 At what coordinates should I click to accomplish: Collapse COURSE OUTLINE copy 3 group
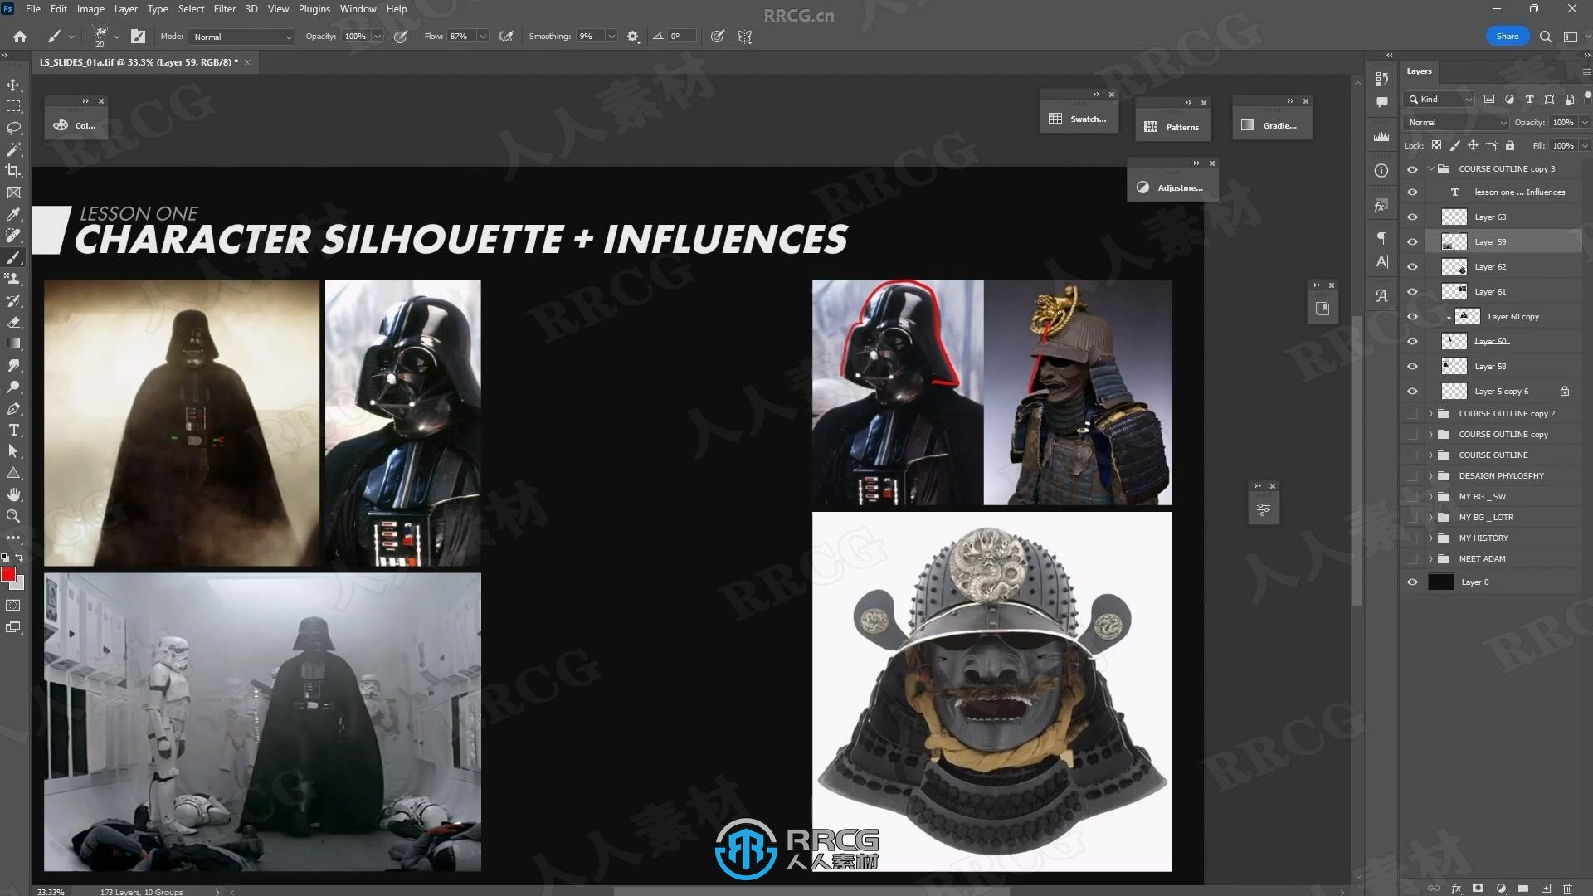1431,168
